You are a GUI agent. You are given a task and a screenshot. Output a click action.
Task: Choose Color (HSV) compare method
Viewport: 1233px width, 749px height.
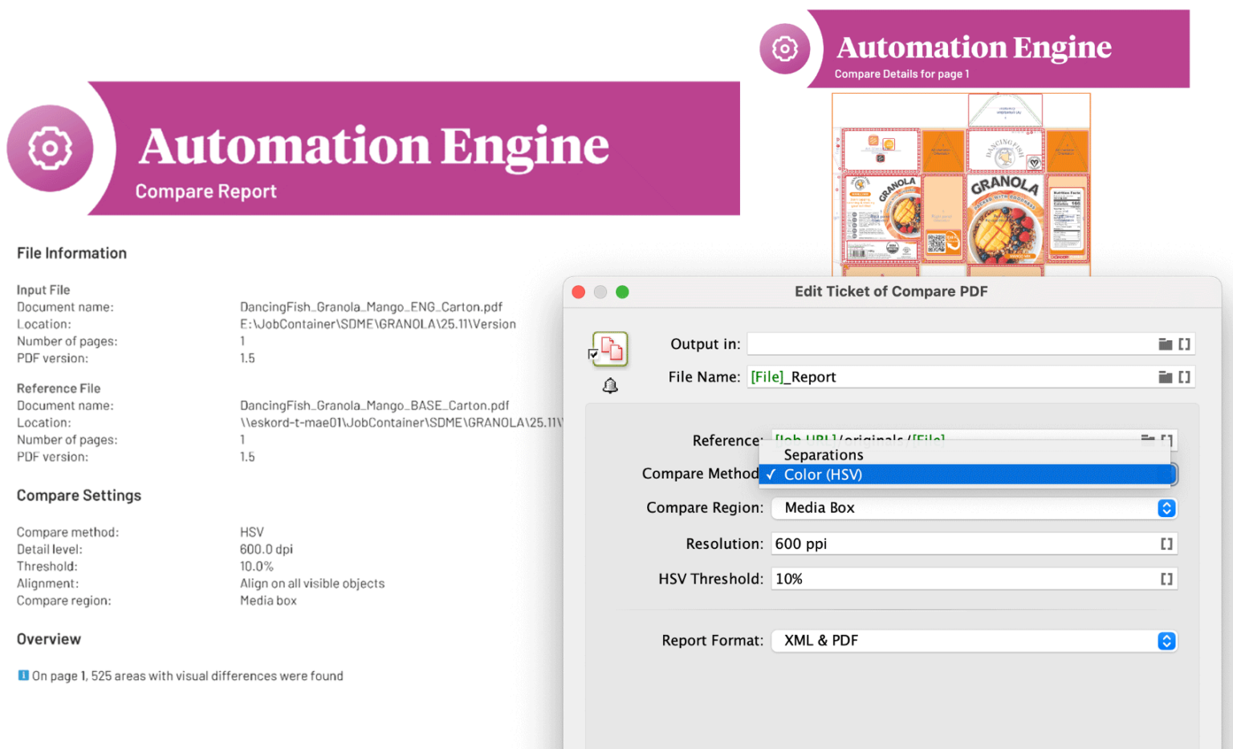click(823, 474)
